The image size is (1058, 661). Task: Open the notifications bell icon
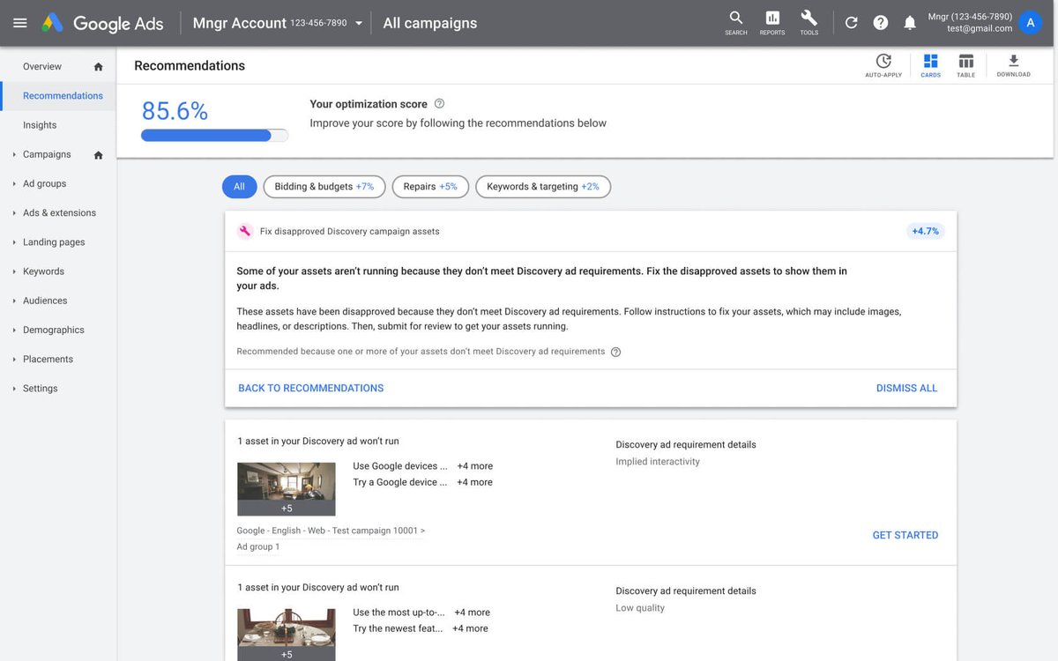click(909, 22)
